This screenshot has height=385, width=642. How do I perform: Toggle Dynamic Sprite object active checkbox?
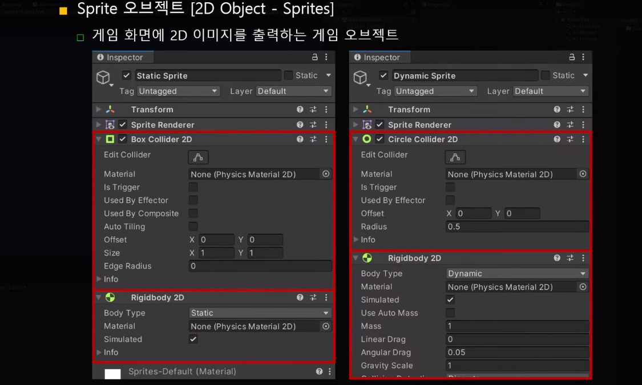tap(383, 75)
